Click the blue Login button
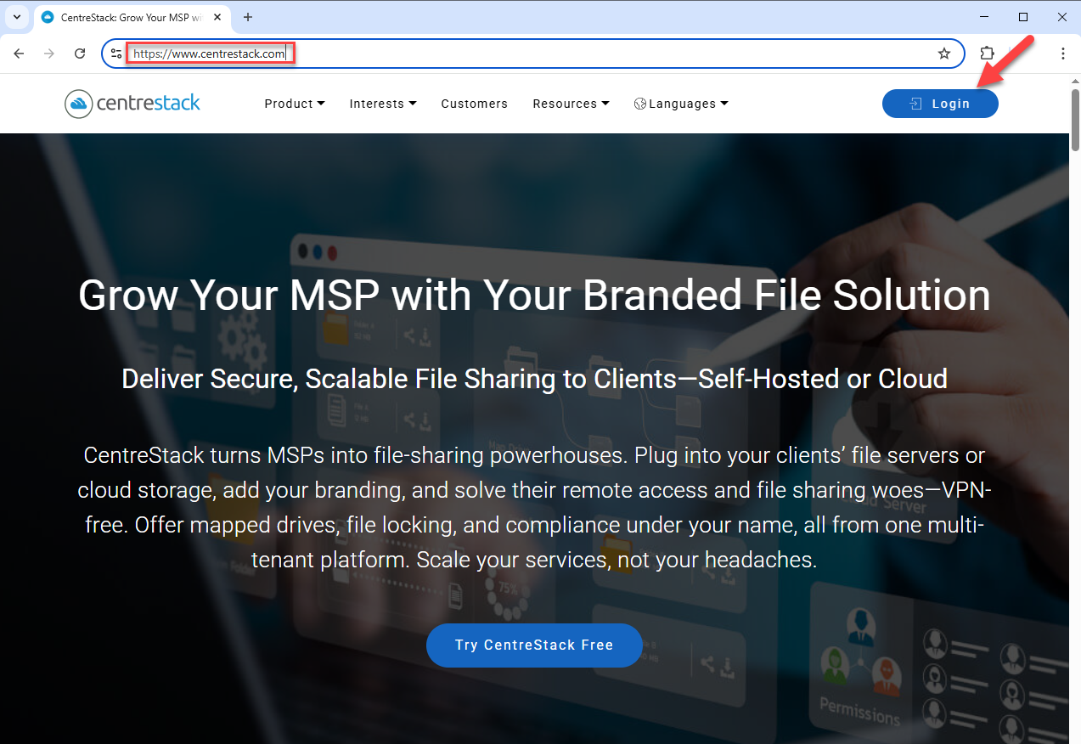The width and height of the screenshot is (1081, 744). coord(940,104)
